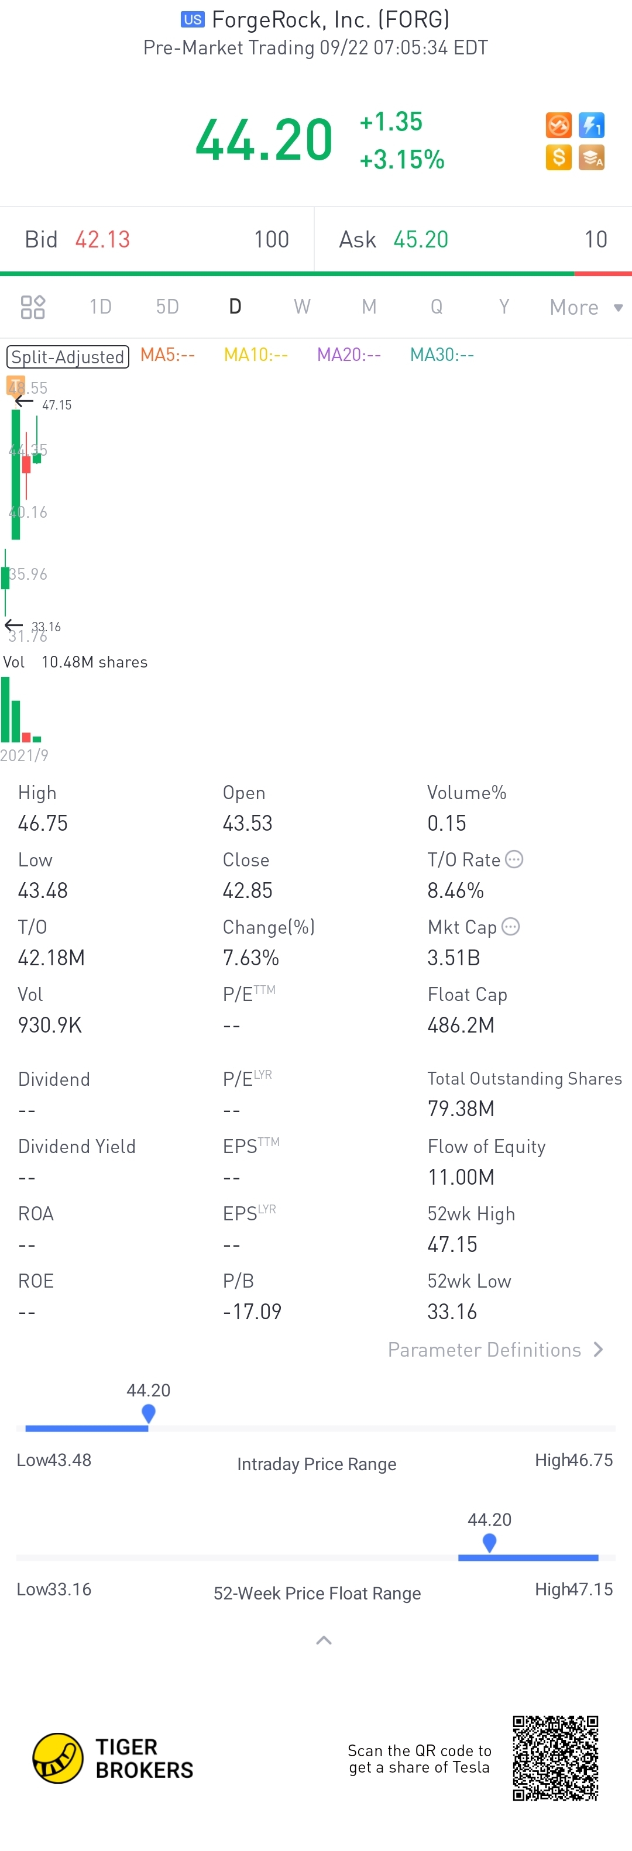
Task: Tap the Ask price 45.20
Action: coord(421,239)
